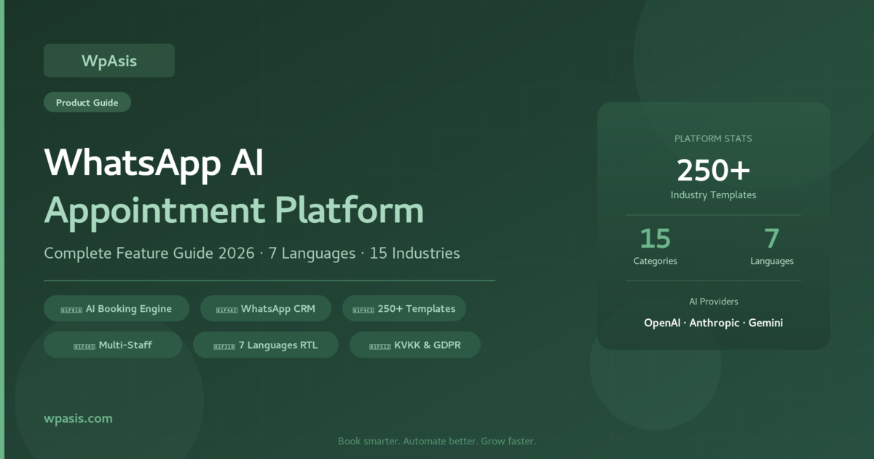Click the KVKK & GDPR chip icon
The height and width of the screenshot is (459, 874).
tap(380, 346)
